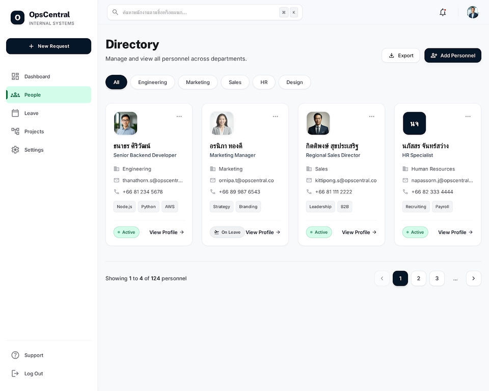Image resolution: width=489 pixels, height=391 pixels.
Task: Open the user avatar menu in header
Action: coord(473,12)
